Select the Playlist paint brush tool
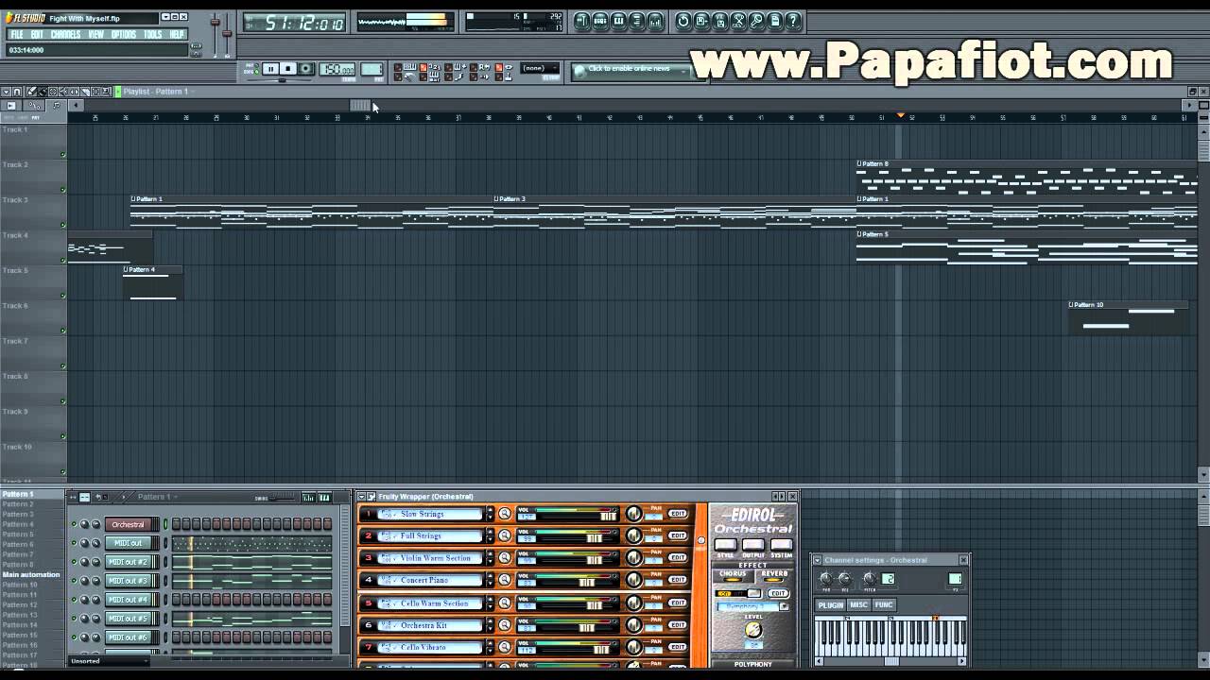1210x680 pixels. tap(42, 92)
